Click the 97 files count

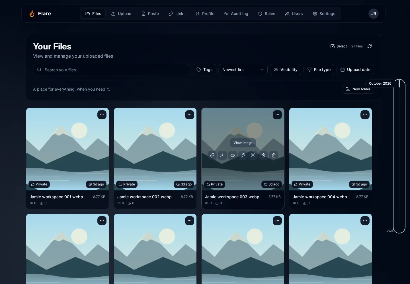pos(357,46)
